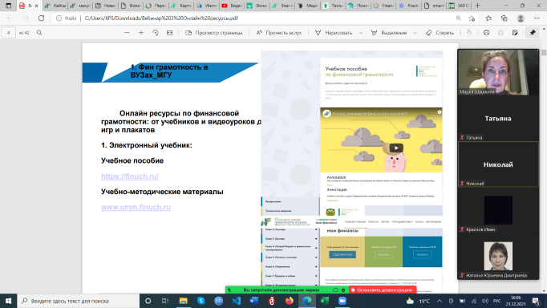The width and height of the screenshot is (547, 308).
Task: Click the rotate page icon
Action: pos(156,32)
